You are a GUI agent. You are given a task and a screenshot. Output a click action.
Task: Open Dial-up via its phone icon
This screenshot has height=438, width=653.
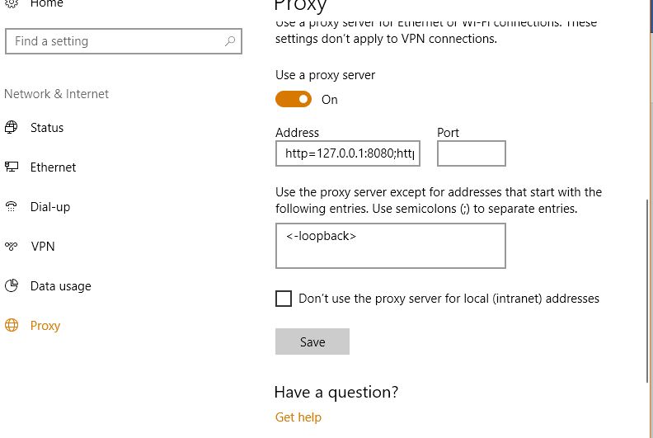click(12, 206)
